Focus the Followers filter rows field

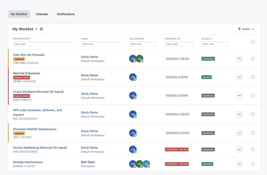143,44
